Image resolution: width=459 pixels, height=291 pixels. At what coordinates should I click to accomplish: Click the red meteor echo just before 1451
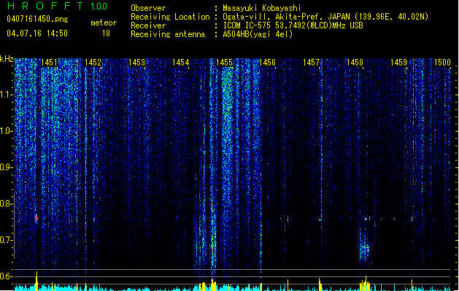point(36,218)
